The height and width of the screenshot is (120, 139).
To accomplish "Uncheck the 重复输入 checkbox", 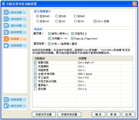I will 35,85.
